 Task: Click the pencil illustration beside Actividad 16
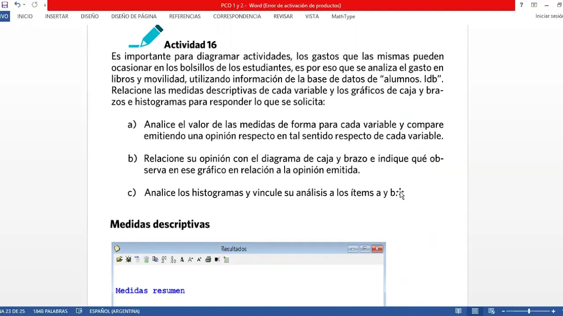(x=146, y=36)
